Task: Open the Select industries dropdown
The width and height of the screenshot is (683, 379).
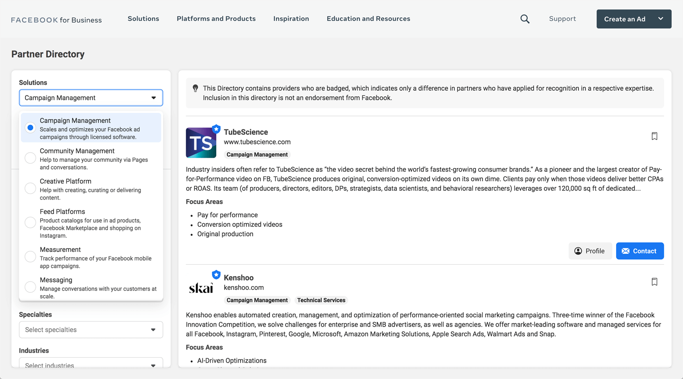Action: [91, 363]
